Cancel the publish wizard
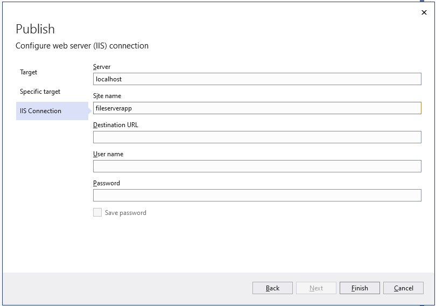This screenshot has height=306, width=436. pos(403,288)
